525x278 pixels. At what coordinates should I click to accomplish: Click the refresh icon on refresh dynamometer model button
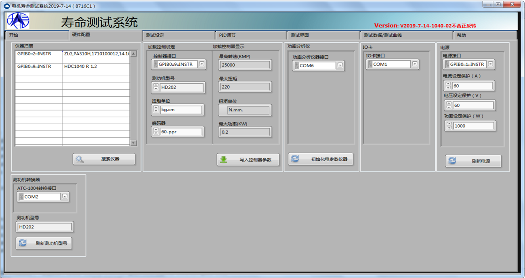coord(23,243)
